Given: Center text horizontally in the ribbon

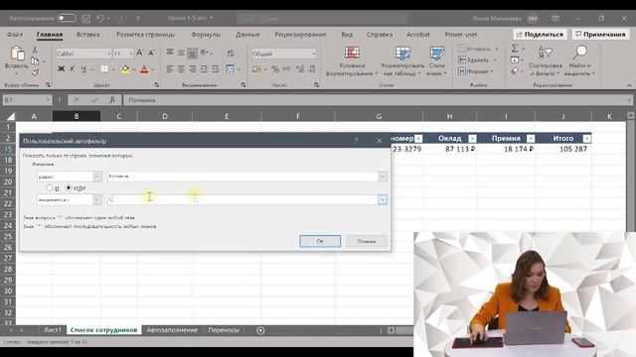Looking at the screenshot, I should point(181,69).
